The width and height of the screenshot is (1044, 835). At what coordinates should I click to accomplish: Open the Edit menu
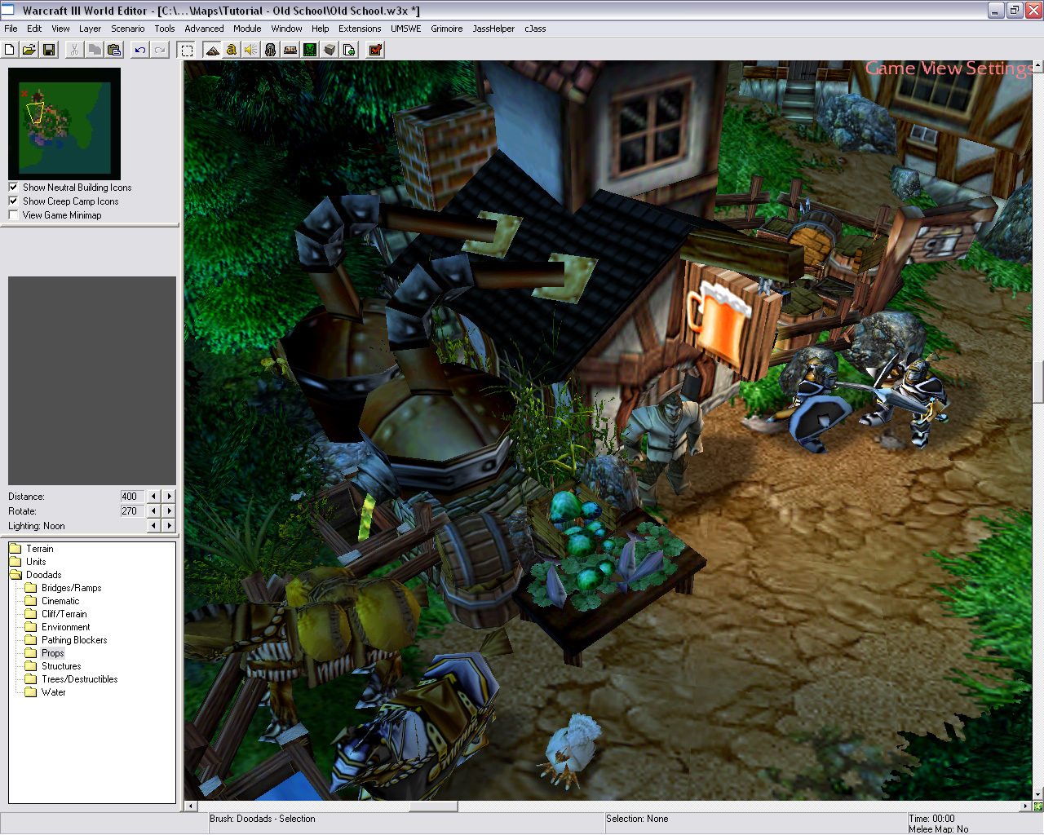coord(34,29)
